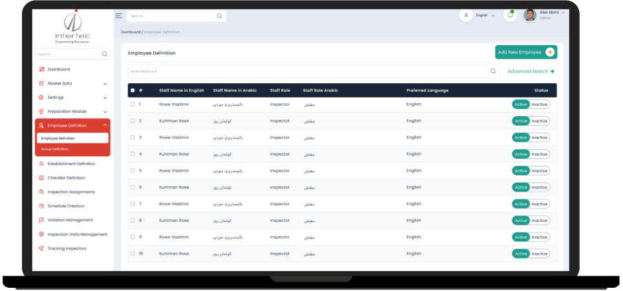
Task: Click the plus icon beside Advanced Search
Action: pos(553,72)
